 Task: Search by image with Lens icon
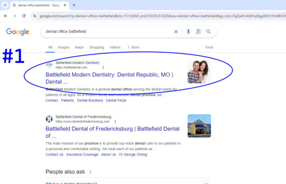coord(198,32)
